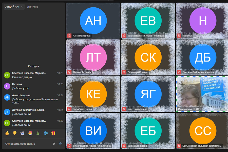The height and width of the screenshot is (152, 228).
Task: Open the ОБЩИЙ ЧАТ tab
Action: coord(12,7)
